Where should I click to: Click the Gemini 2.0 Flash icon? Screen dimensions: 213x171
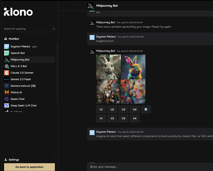point(7,79)
